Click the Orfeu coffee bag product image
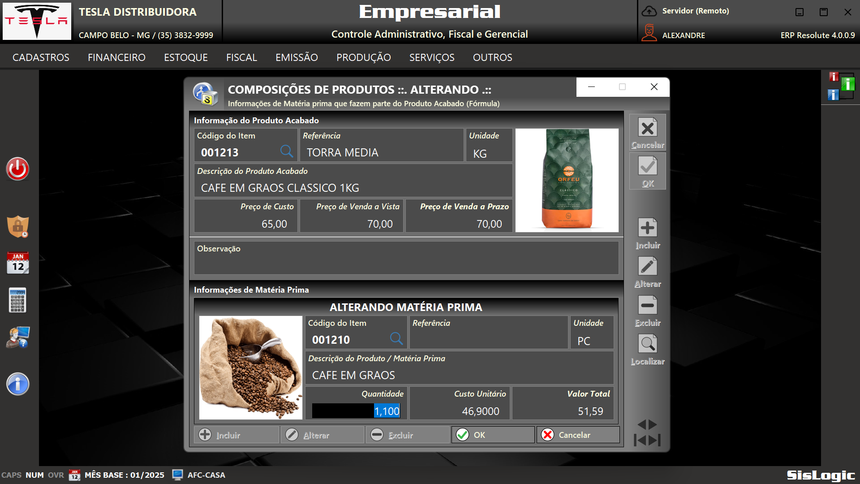Image resolution: width=860 pixels, height=484 pixels. [x=567, y=180]
